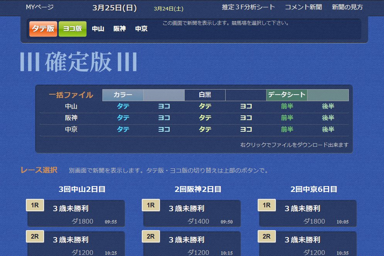Click the レース選択 heading
384x256 pixels.
[x=39, y=170]
